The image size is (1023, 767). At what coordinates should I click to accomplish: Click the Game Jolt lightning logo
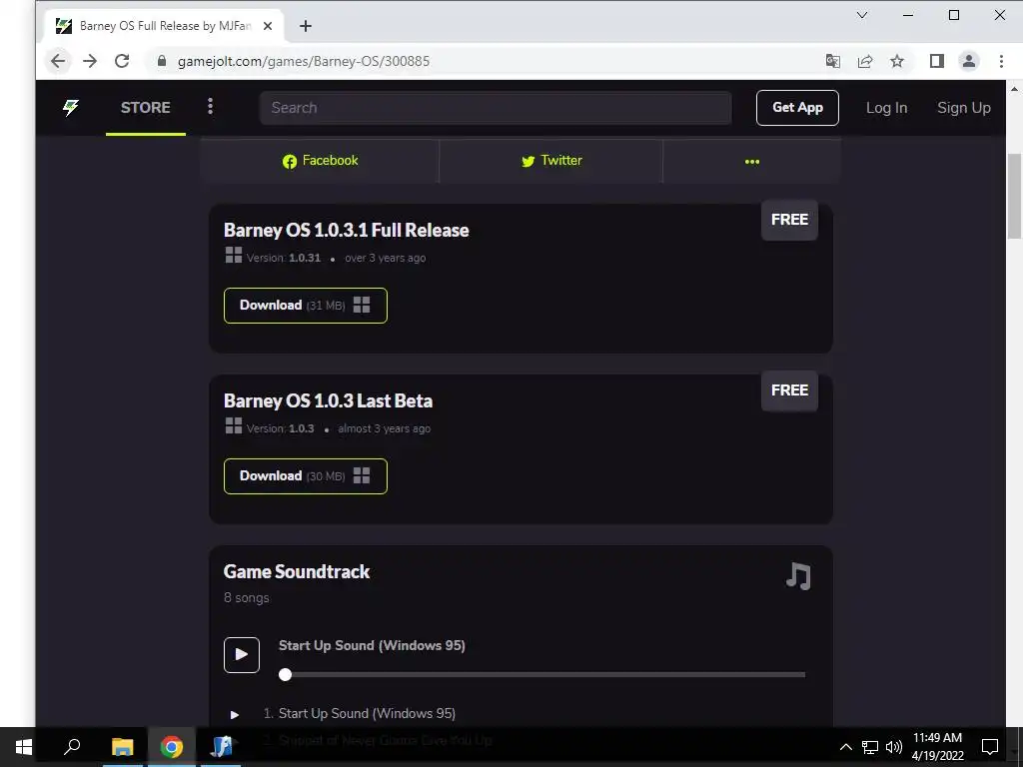pos(71,108)
